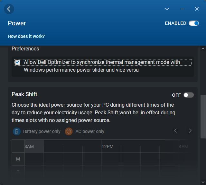Show the next time slots with right arrow
The image size is (206, 185).
[x=190, y=130]
